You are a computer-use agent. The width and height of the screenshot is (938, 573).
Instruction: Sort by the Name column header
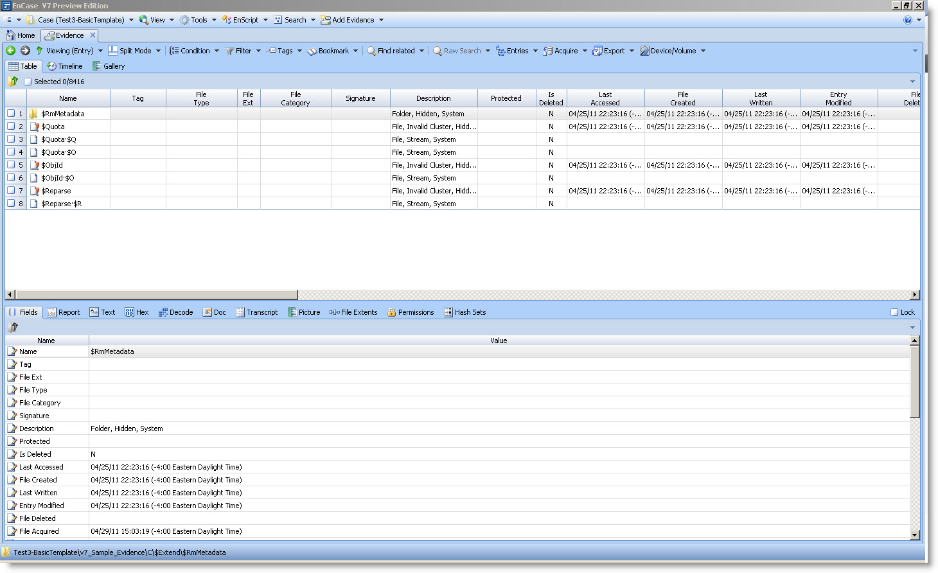tap(68, 98)
